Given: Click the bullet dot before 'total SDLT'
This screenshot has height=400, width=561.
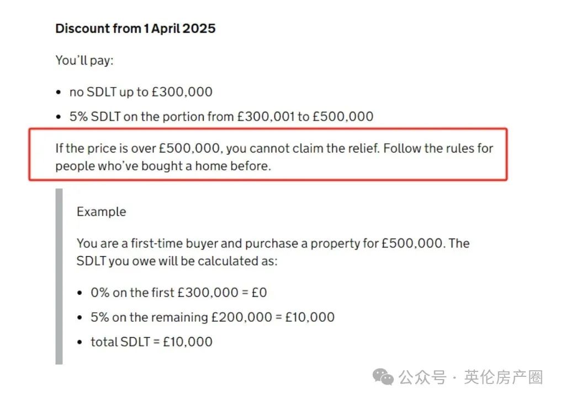Looking at the screenshot, I should 80,343.
